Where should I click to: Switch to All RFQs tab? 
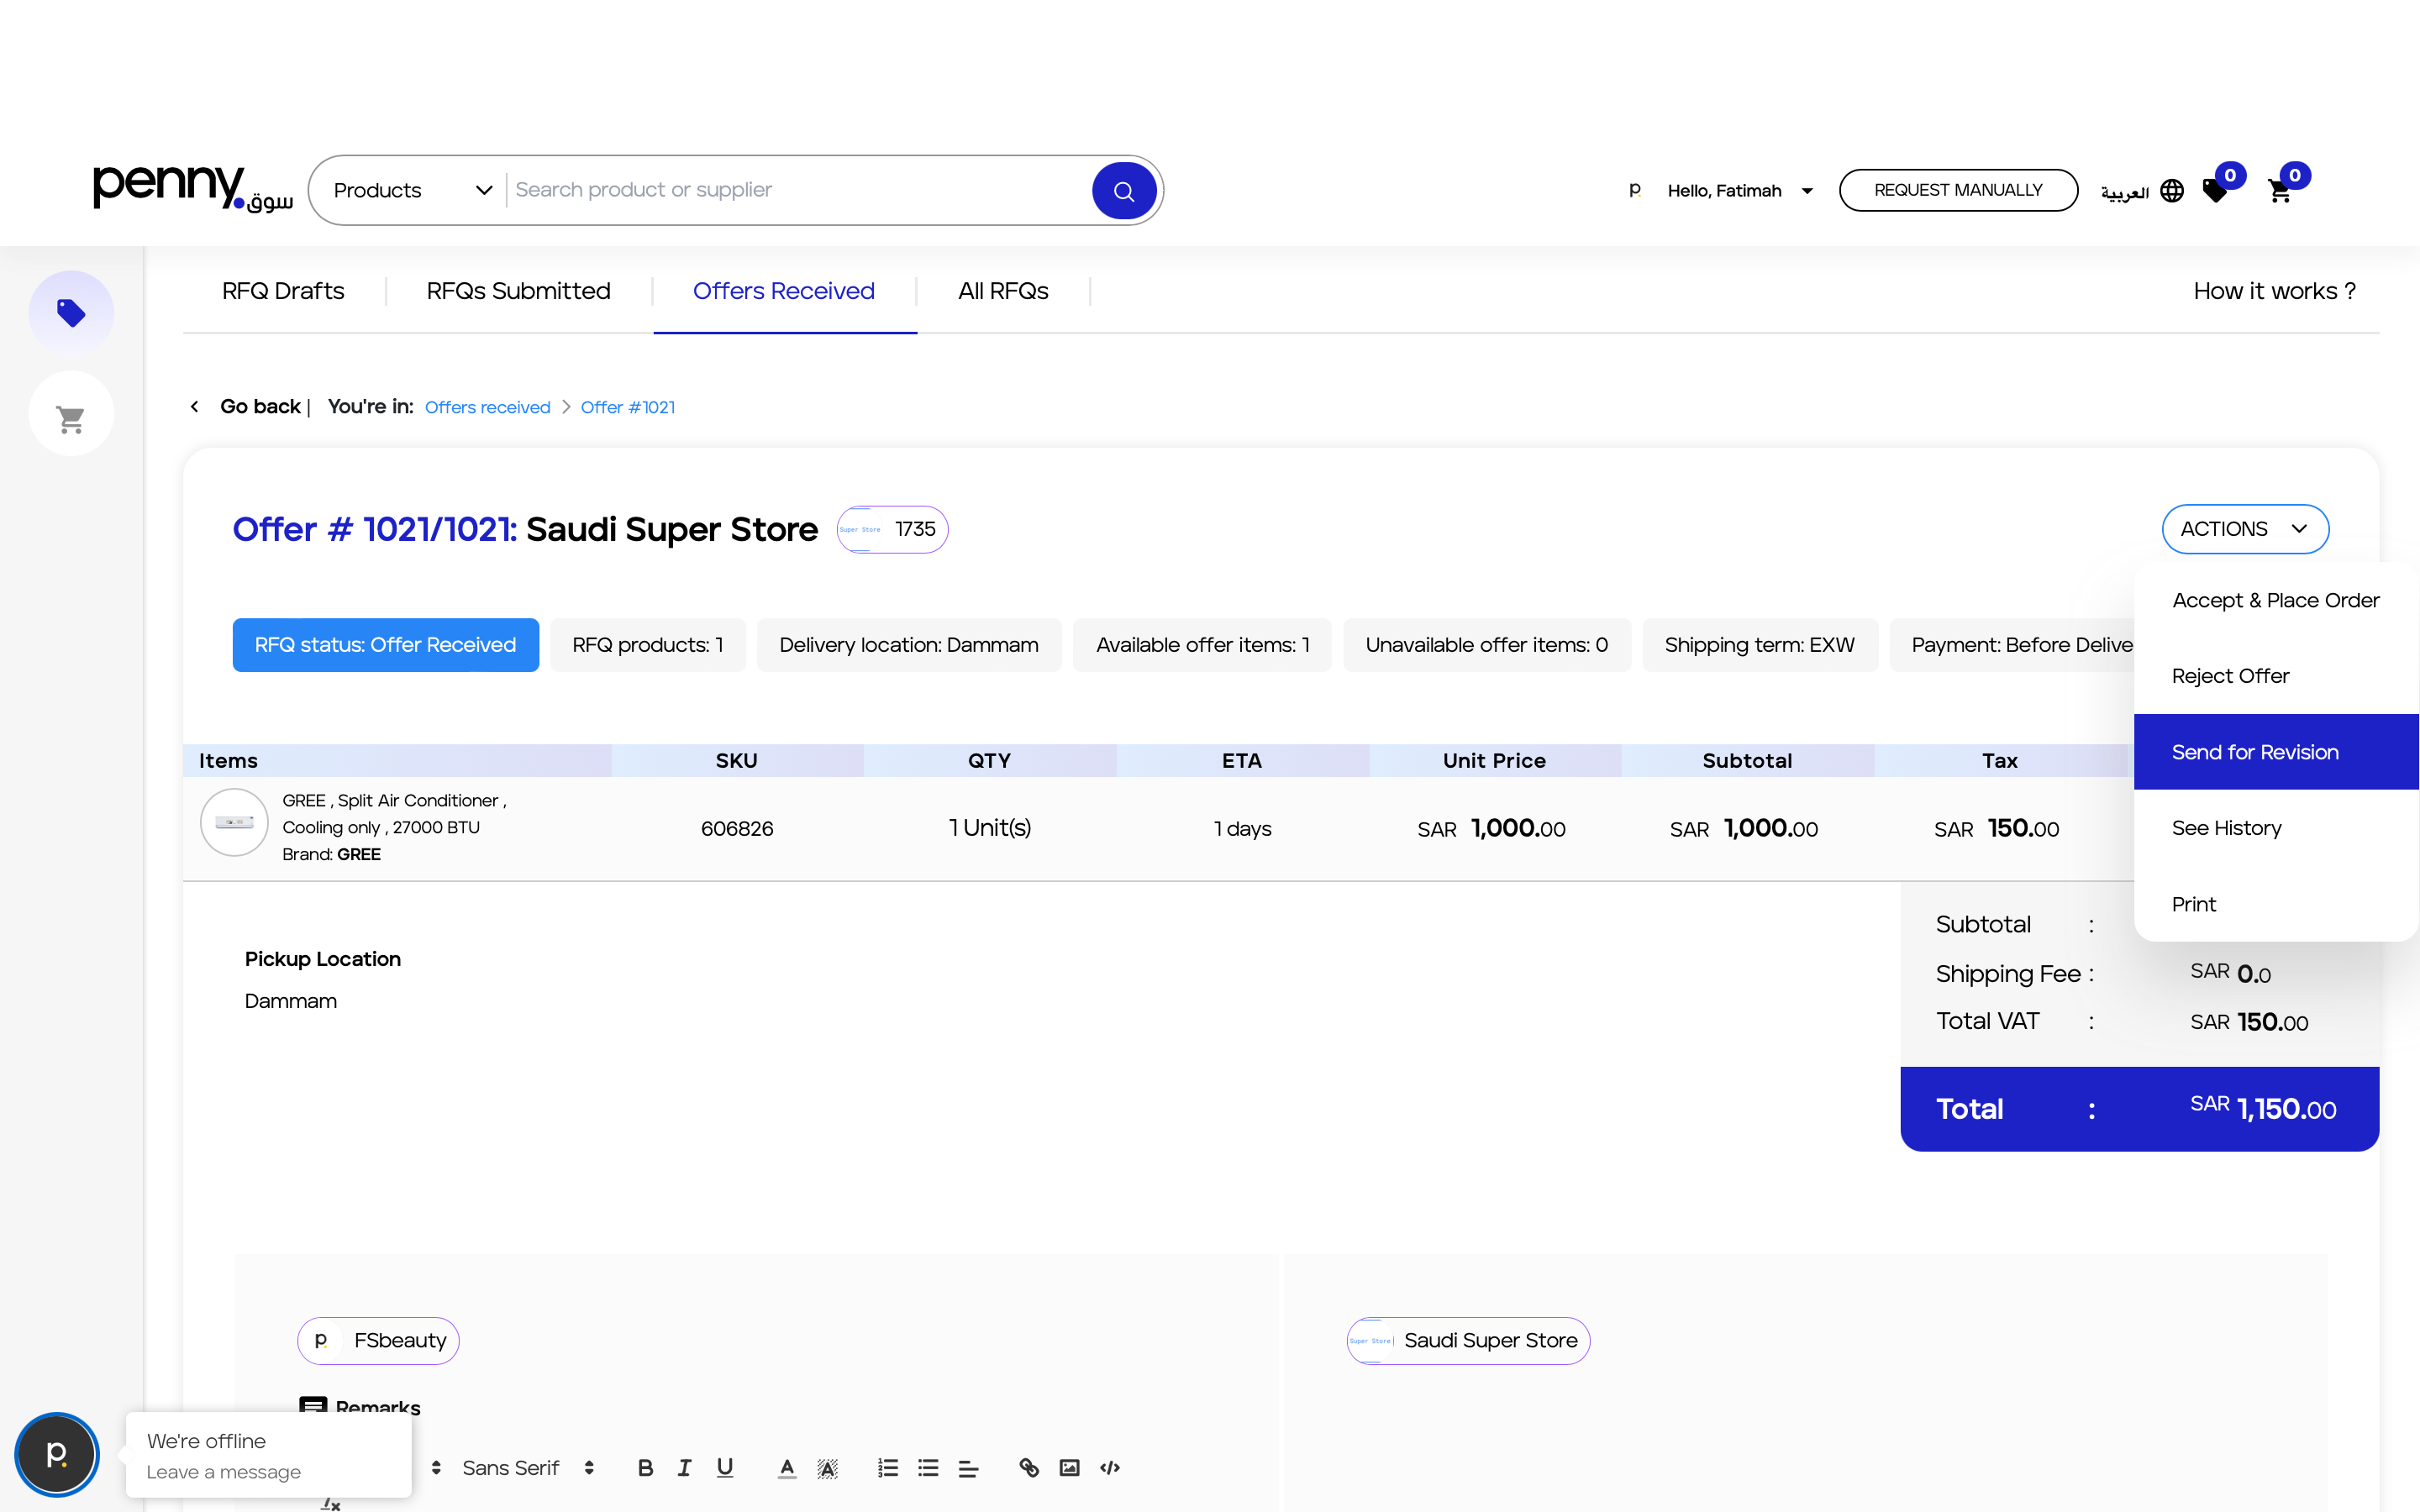point(1003,291)
